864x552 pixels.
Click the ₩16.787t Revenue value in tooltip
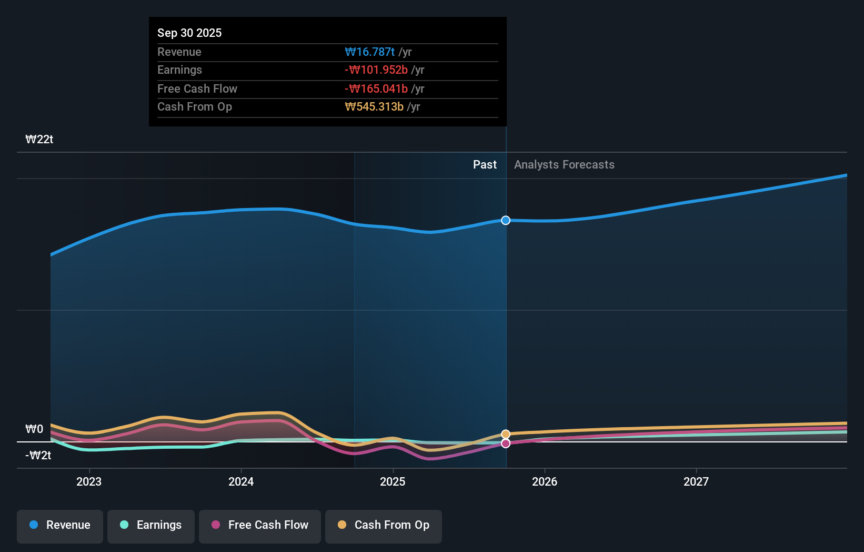click(369, 52)
